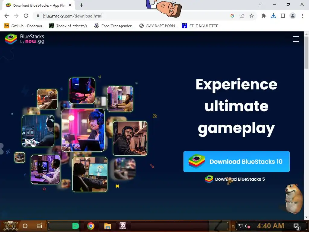Show Chrome downloads list
The width and height of the screenshot is (309, 232).
point(273,16)
